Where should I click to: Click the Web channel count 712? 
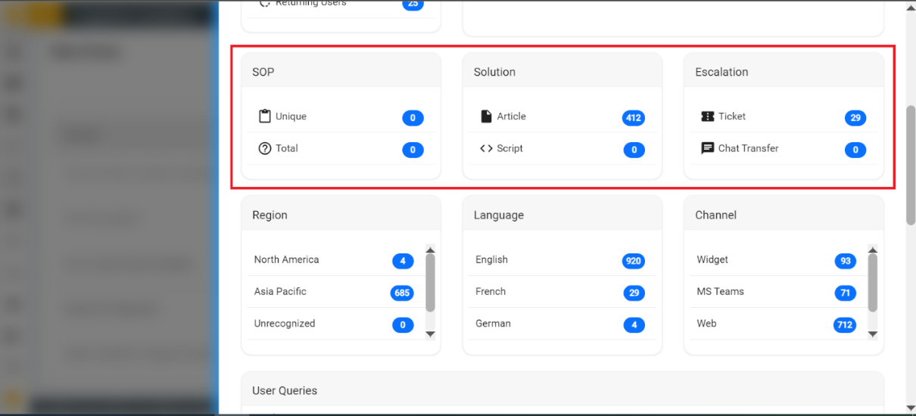point(845,325)
